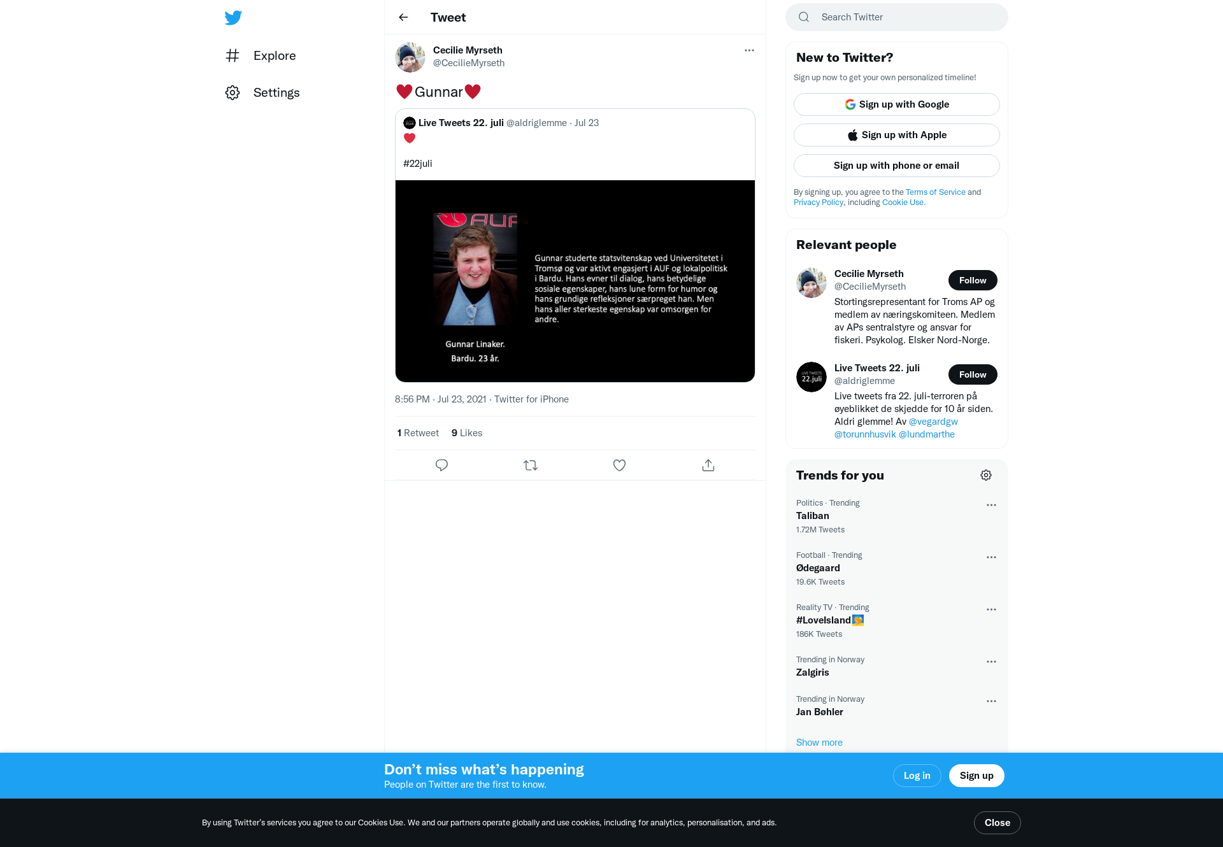Open the Terms of Service link
This screenshot has height=847, width=1223.
(936, 192)
